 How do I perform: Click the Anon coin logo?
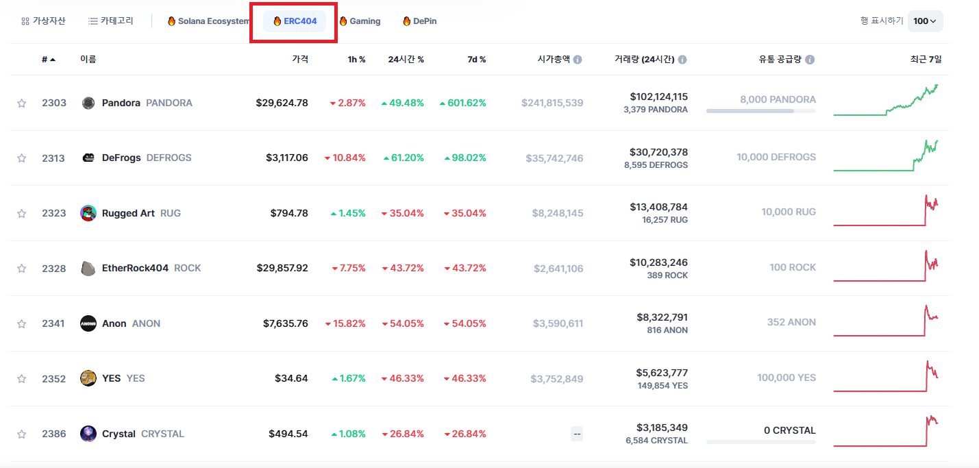88,323
